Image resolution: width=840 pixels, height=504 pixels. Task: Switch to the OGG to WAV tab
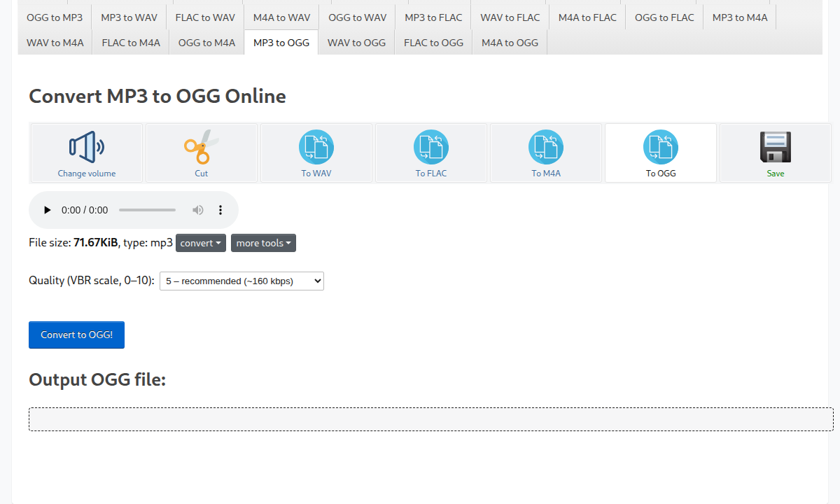click(357, 17)
